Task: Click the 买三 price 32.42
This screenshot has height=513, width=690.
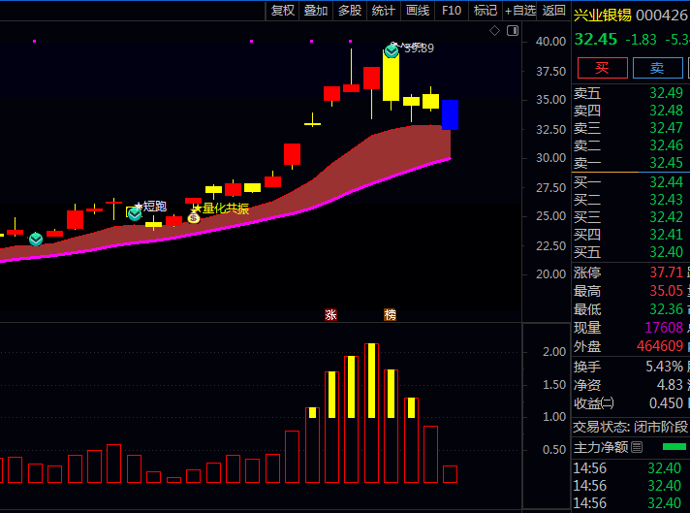Action: pyautogui.click(x=666, y=217)
